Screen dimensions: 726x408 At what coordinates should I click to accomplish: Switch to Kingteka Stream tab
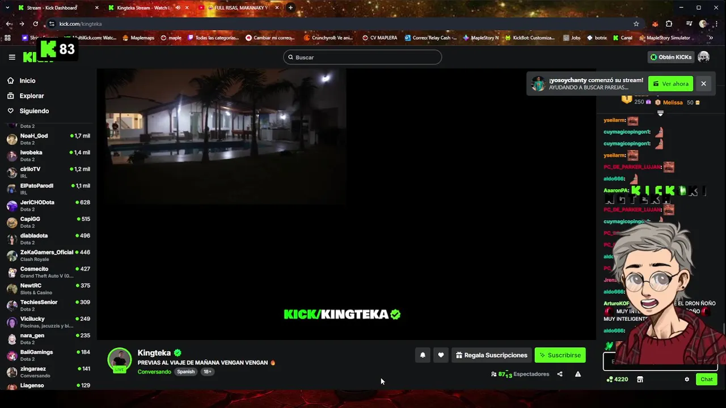[x=148, y=8]
